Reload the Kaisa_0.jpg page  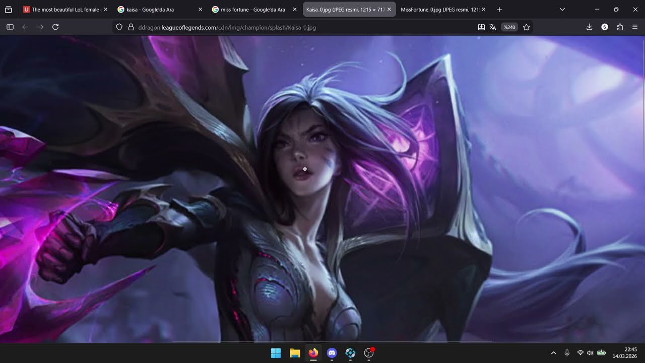(55, 27)
